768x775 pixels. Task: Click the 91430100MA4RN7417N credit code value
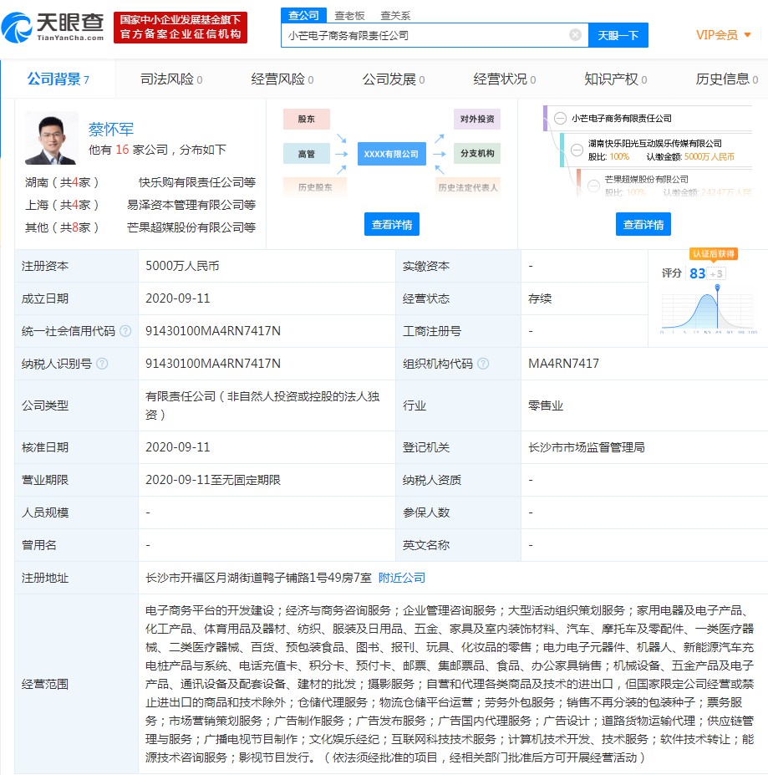213,331
